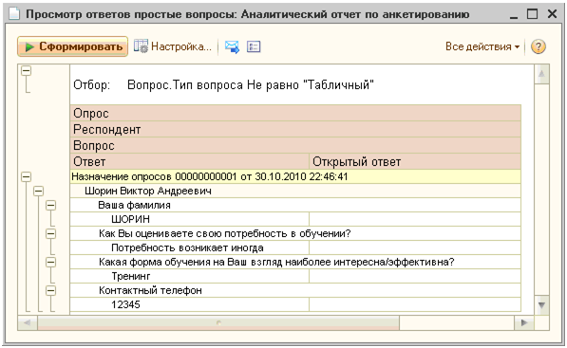Select the ШОРИН answer cell
Viewport: 567px width, 348px height.
click(x=190, y=219)
